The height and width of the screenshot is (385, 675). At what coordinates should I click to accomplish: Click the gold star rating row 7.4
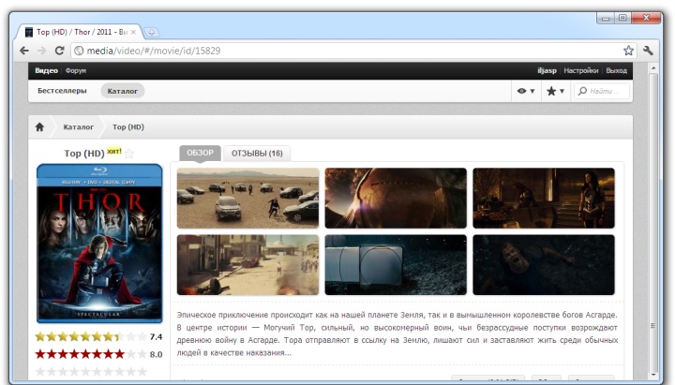91,336
